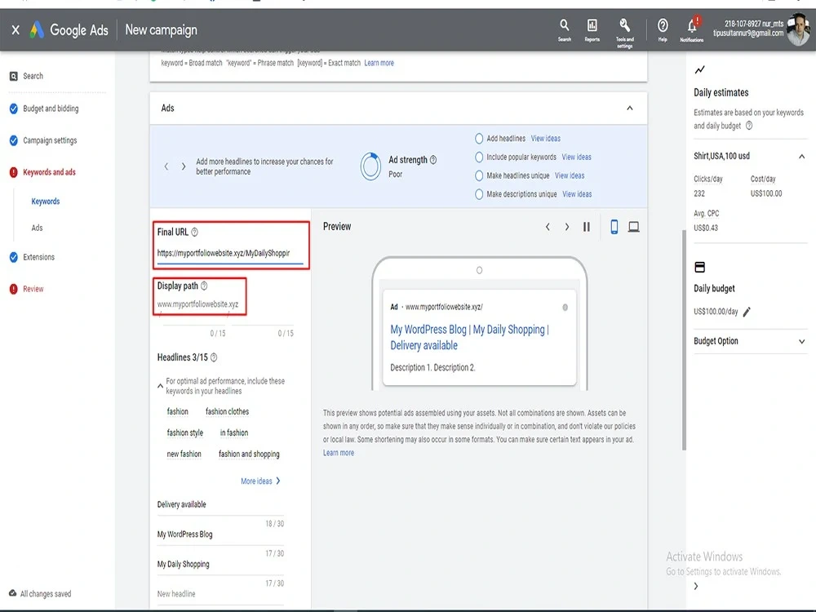Open Tools and settings wrench icon

tap(624, 33)
